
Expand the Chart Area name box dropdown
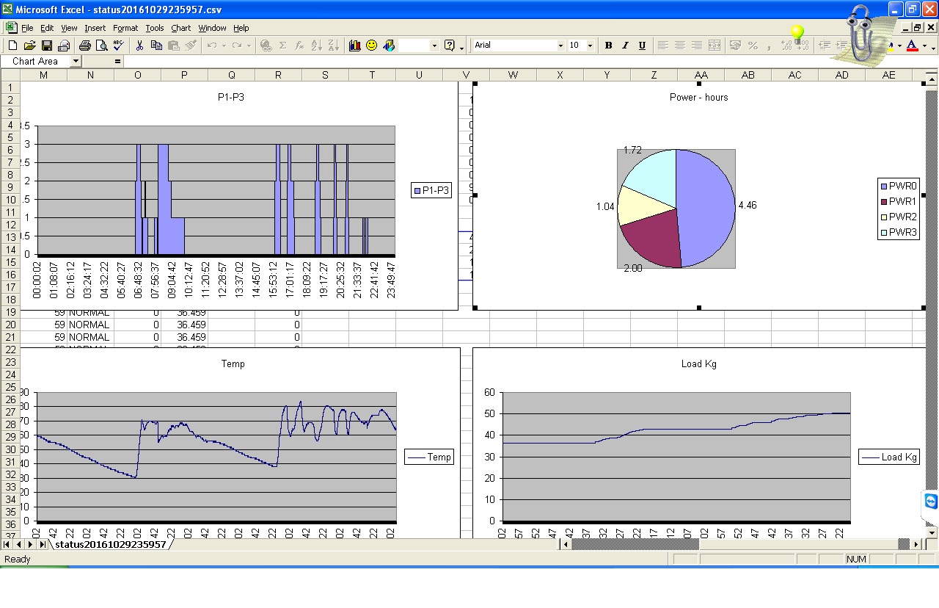76,62
